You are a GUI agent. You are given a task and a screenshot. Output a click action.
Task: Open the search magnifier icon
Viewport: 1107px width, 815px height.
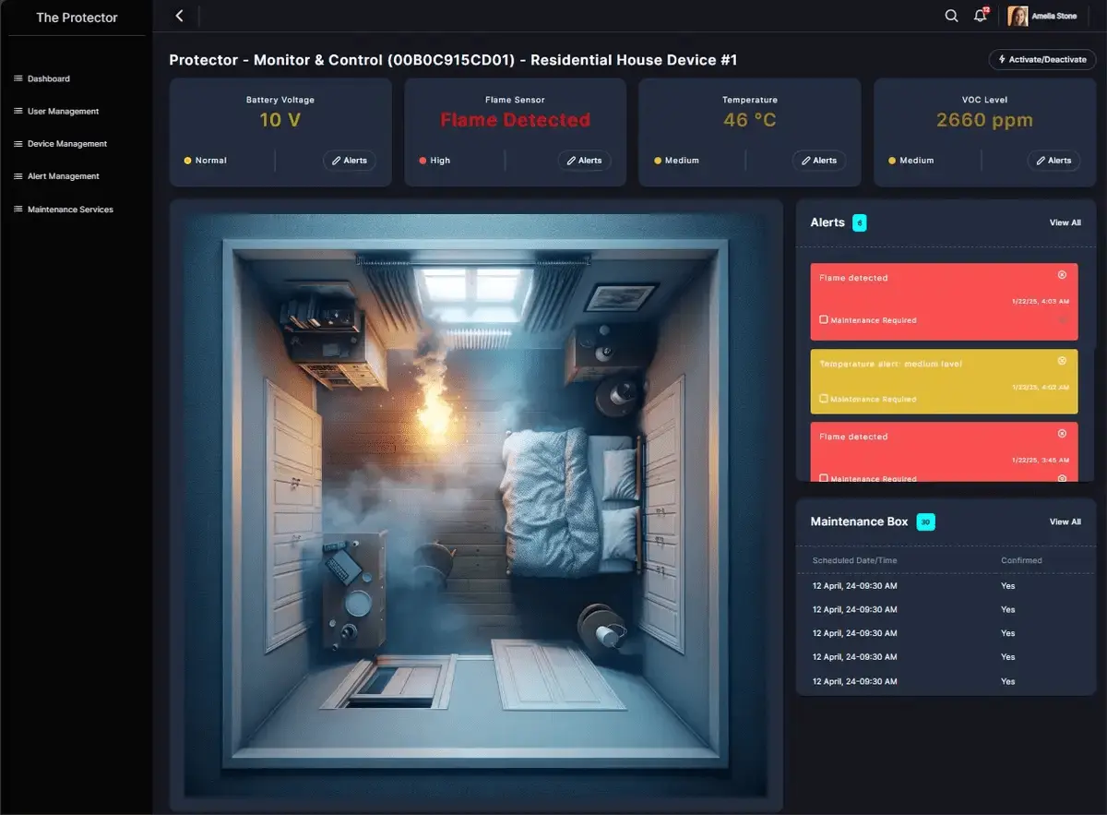point(951,16)
